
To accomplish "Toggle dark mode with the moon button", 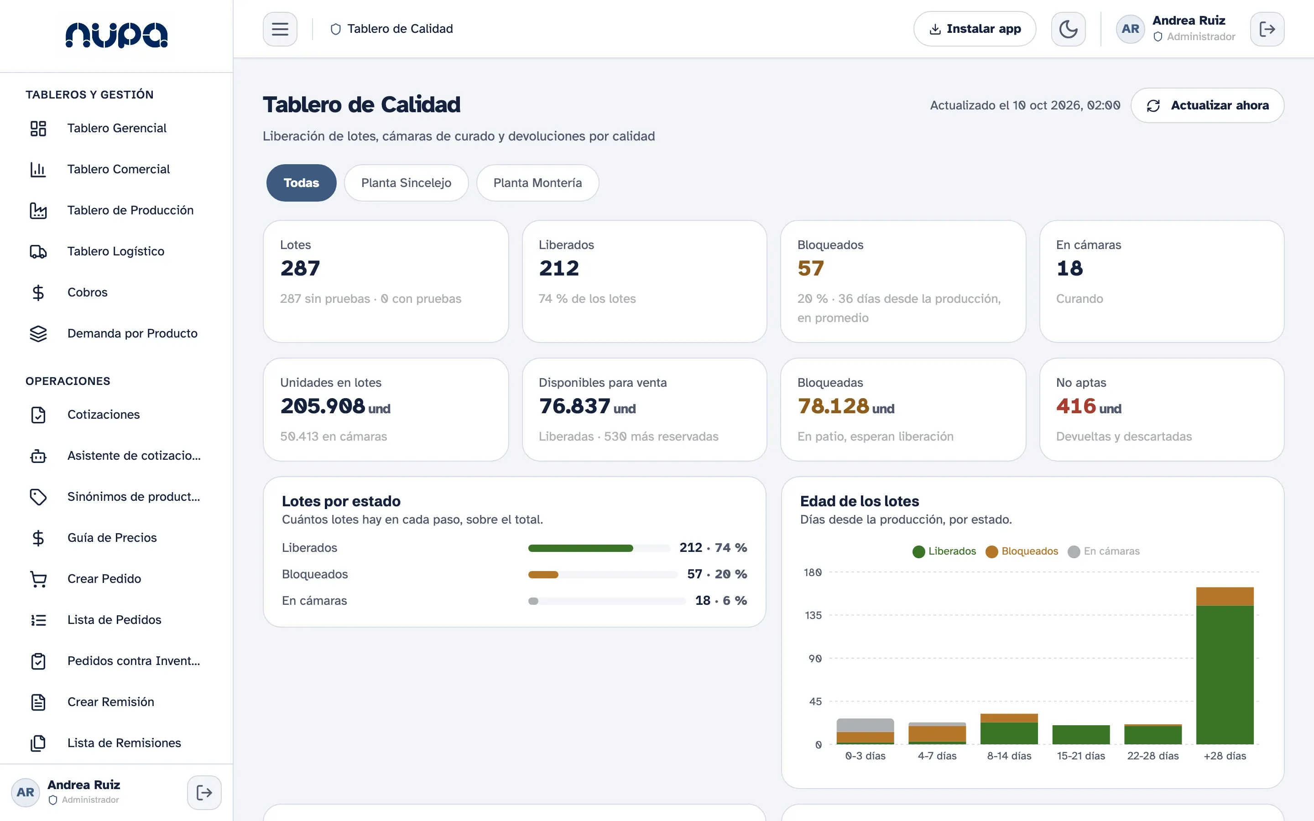I will (x=1068, y=29).
